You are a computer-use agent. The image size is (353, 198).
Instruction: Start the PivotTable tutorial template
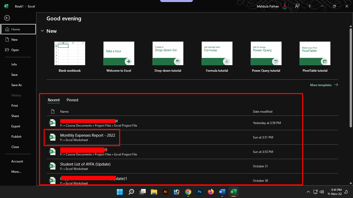coord(315,53)
